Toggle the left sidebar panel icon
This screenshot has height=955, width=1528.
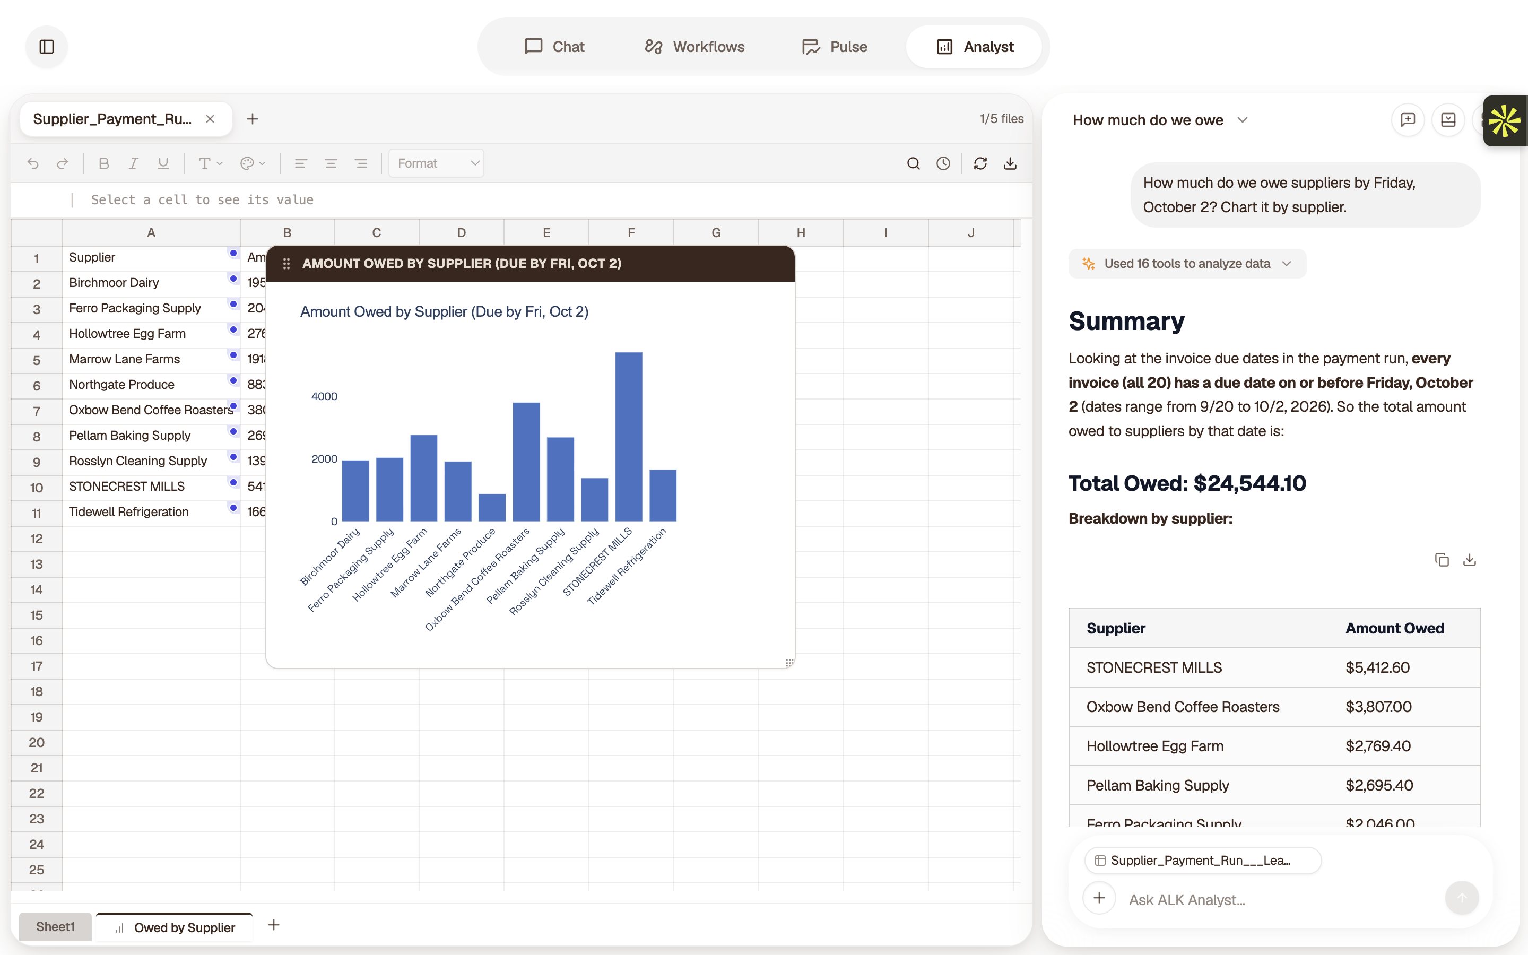[47, 47]
